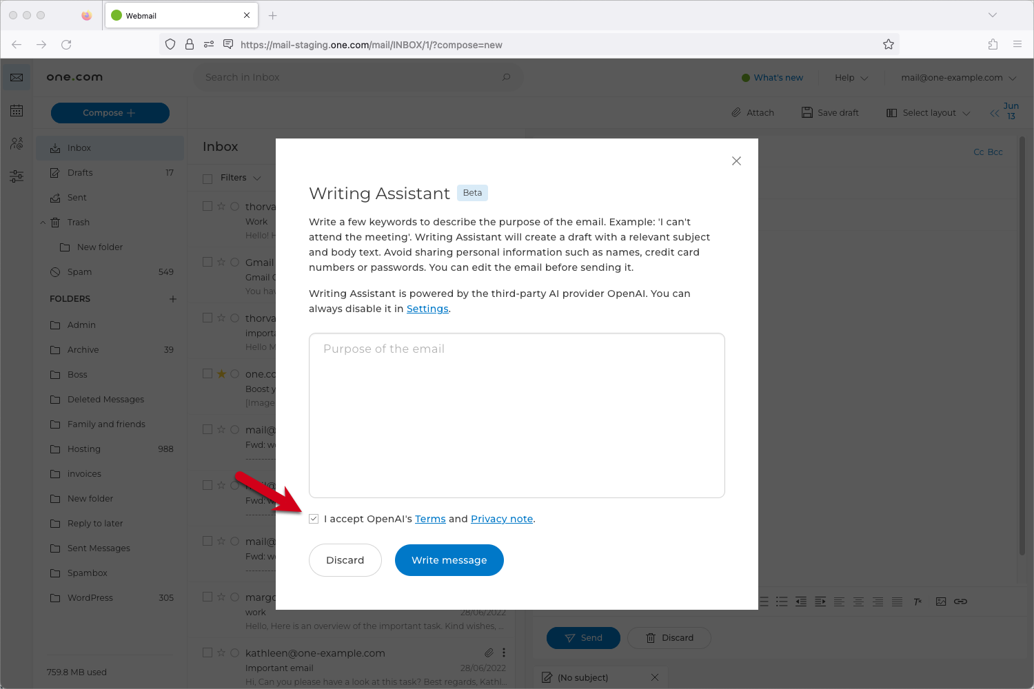The image size is (1034, 689).
Task: Close the Writing Assistant dialog
Action: [x=736, y=161]
